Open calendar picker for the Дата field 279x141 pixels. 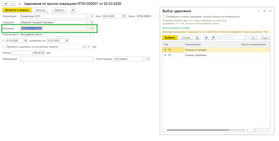[x=125, y=16]
